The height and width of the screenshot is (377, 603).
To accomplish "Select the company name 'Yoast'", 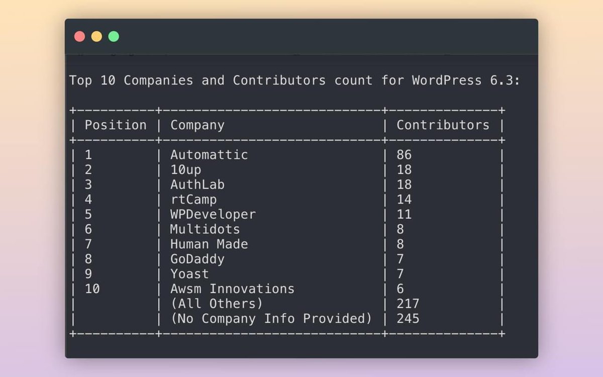I will [189, 274].
